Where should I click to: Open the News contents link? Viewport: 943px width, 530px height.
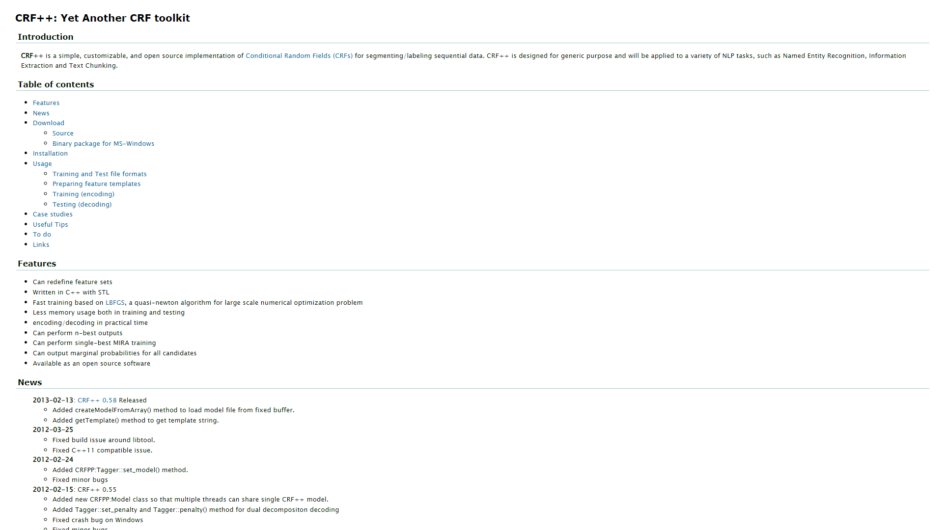point(41,113)
